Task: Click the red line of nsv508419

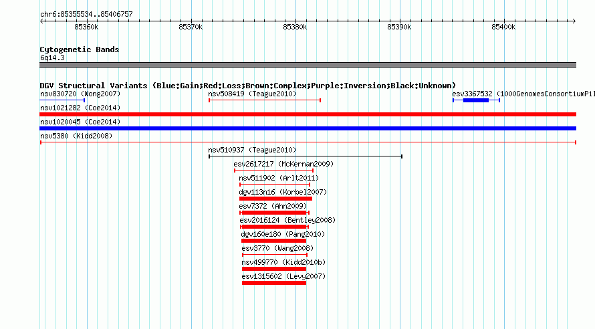Action: click(265, 100)
